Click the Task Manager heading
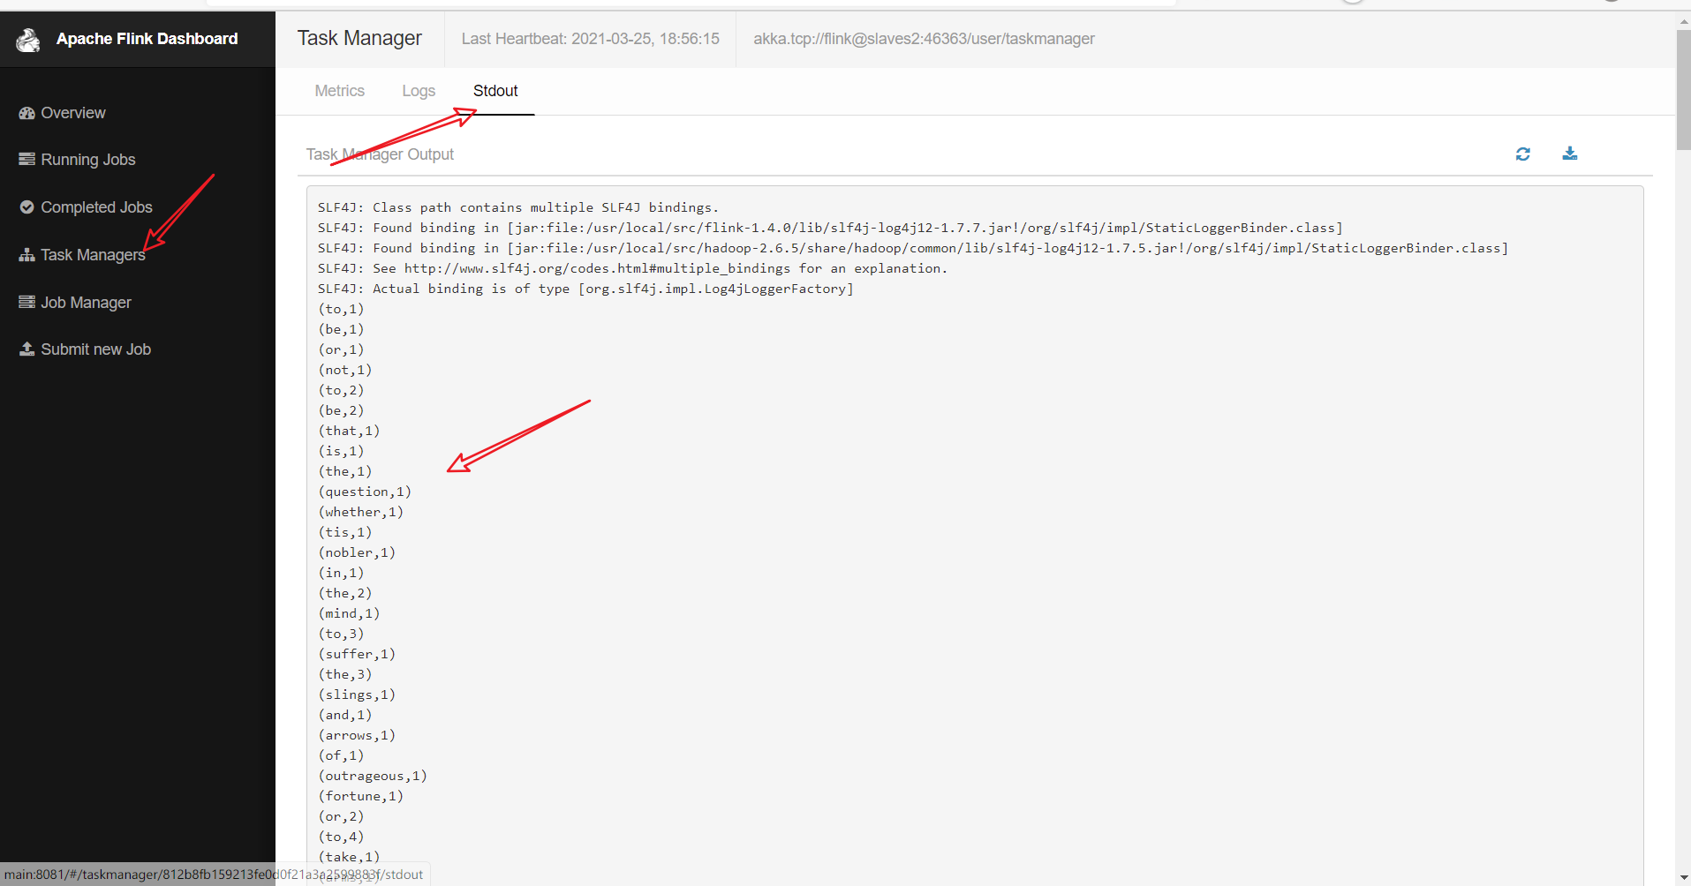Screen dimensions: 1691x886 tap(359, 38)
